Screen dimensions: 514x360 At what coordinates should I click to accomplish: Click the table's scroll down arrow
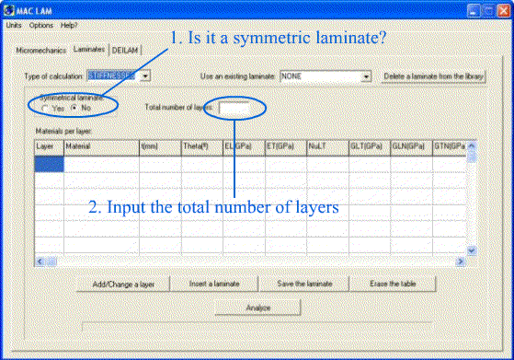point(472,250)
